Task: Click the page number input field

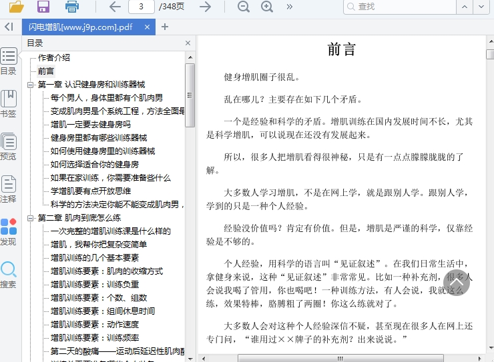Action: point(142,7)
